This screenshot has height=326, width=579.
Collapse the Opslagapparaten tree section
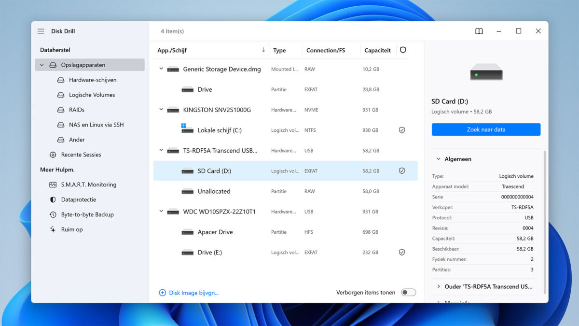coord(42,65)
